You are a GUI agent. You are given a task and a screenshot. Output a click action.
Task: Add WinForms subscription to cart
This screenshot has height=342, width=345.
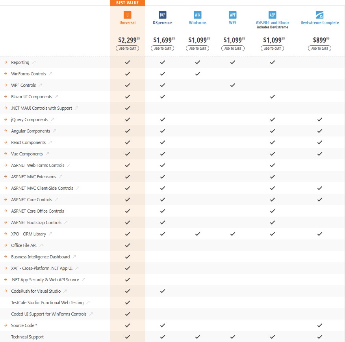198,49
